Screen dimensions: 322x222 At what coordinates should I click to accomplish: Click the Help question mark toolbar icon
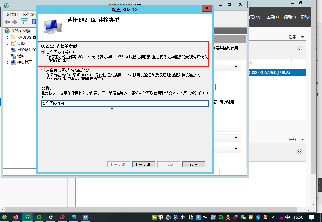pos(34,22)
